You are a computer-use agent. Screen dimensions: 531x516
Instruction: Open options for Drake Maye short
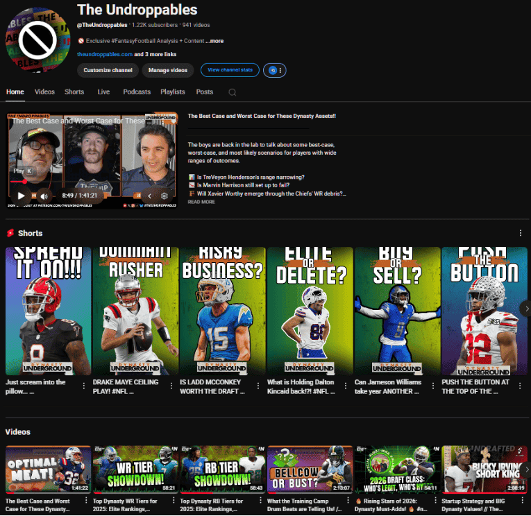pyautogui.click(x=172, y=386)
